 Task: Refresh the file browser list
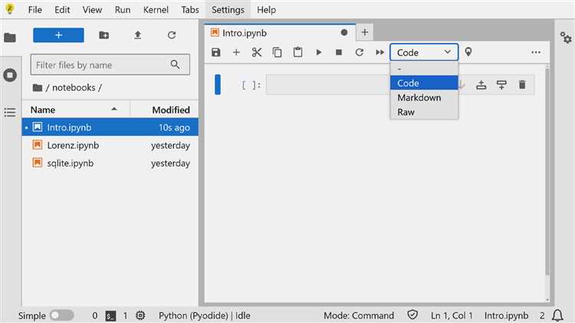pyautogui.click(x=172, y=35)
